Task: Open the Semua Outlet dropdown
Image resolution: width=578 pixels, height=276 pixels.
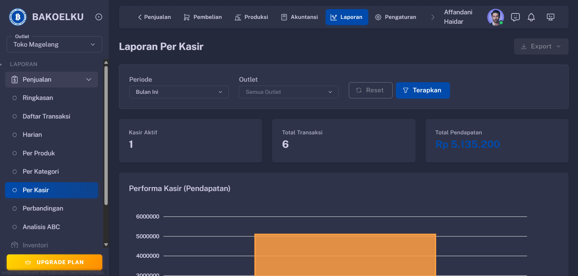Action: [288, 92]
